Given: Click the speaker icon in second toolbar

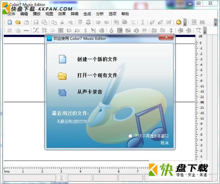Looking at the screenshot, I should tap(102, 30).
